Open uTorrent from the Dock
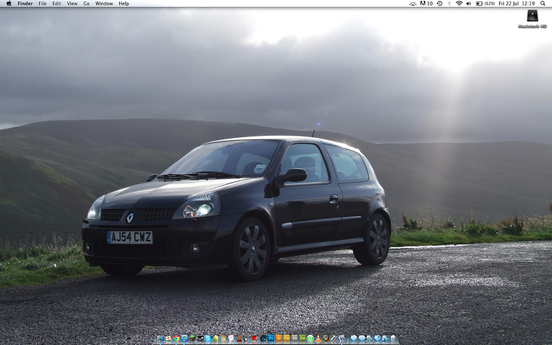The image size is (552, 345). tap(310, 339)
